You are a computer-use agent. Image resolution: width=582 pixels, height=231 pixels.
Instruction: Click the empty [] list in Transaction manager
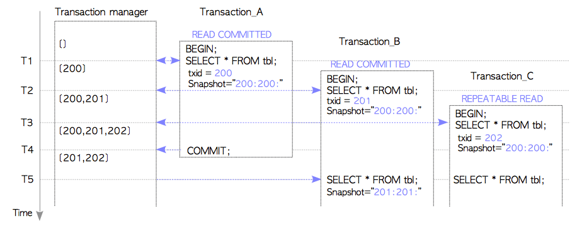coord(63,45)
